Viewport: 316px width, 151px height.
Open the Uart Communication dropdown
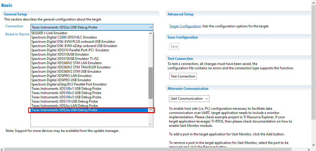pyautogui.click(x=189, y=99)
